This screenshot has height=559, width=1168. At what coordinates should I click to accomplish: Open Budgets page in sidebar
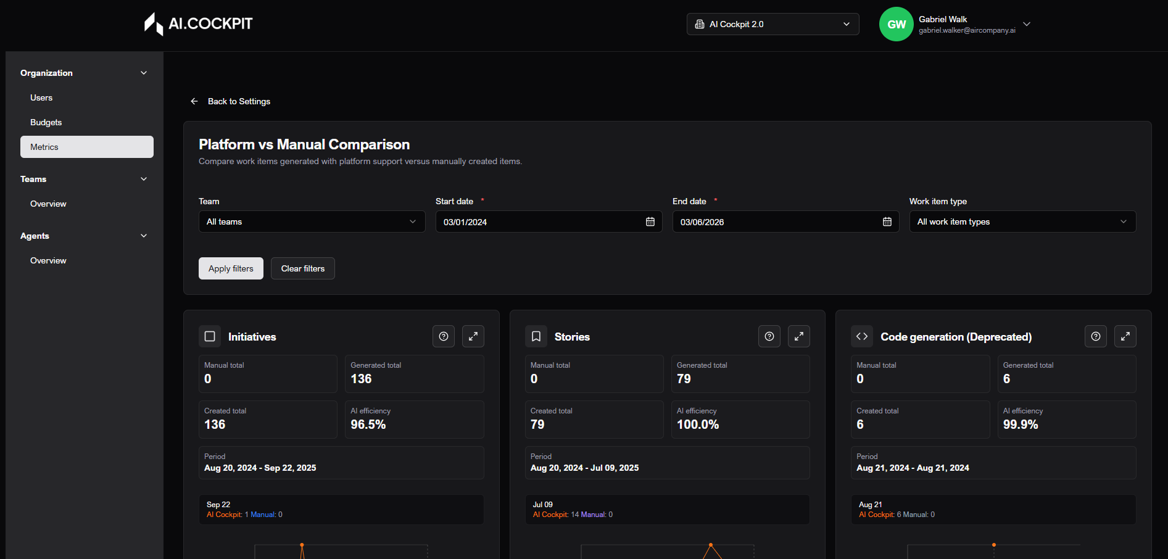click(x=46, y=122)
